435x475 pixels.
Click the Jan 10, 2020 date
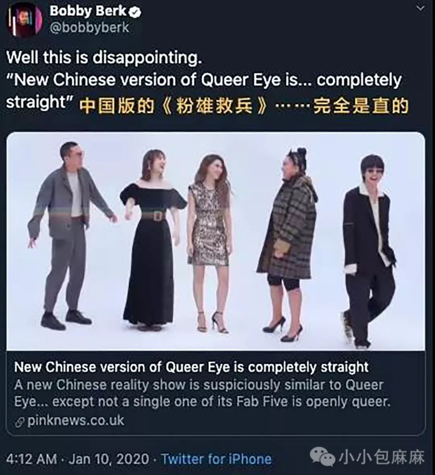(x=109, y=459)
